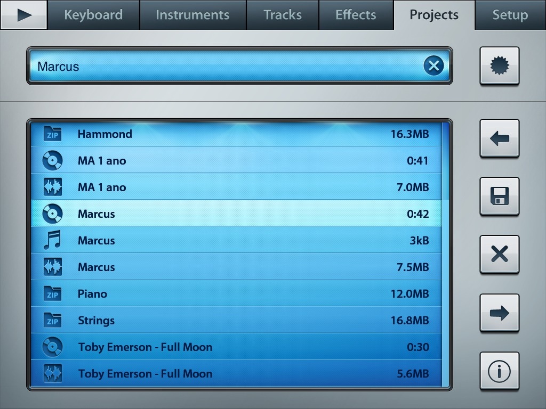Click the Strings zip file icon

53,320
